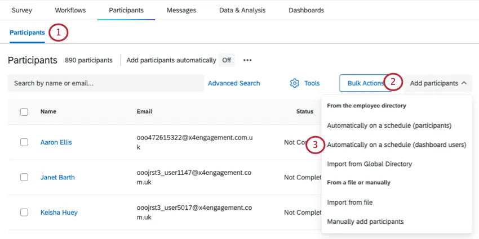Open Aaron Ellis participant profile

(x=56, y=142)
